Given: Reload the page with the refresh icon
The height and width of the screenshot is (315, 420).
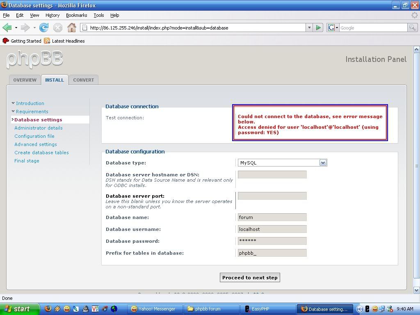Looking at the screenshot, I should [x=44, y=27].
